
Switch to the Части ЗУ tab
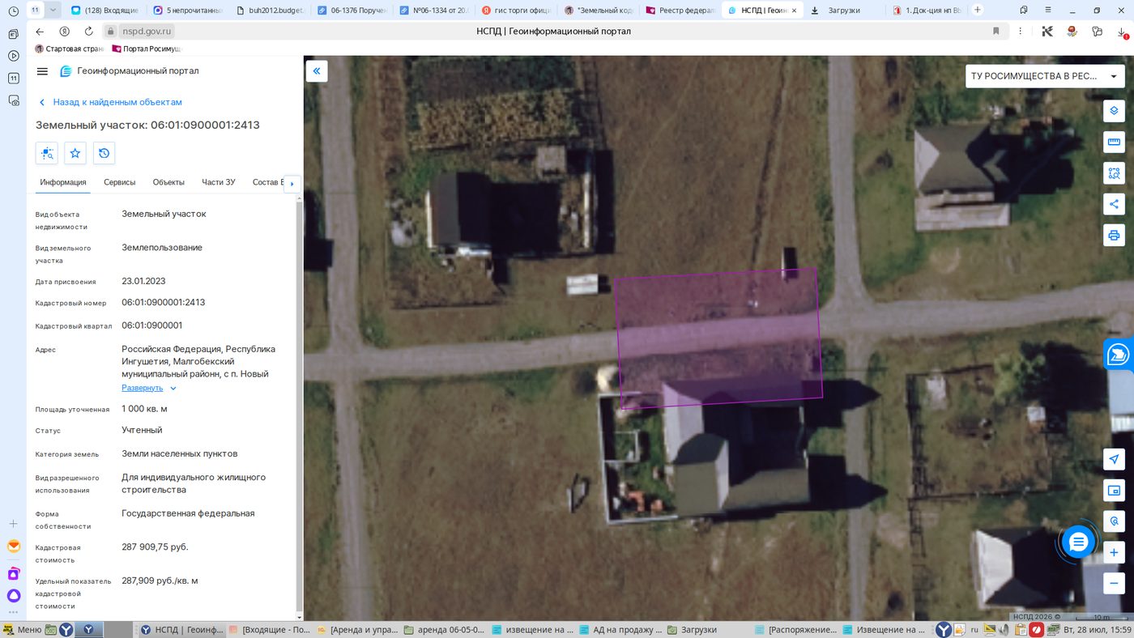coord(218,182)
